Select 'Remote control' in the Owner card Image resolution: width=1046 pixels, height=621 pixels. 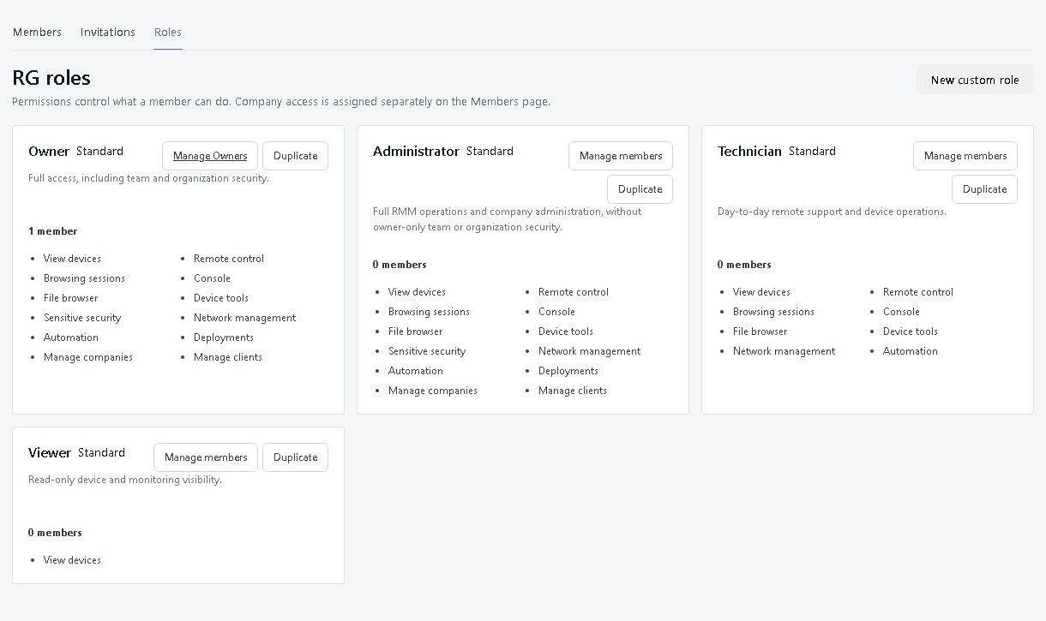click(229, 259)
